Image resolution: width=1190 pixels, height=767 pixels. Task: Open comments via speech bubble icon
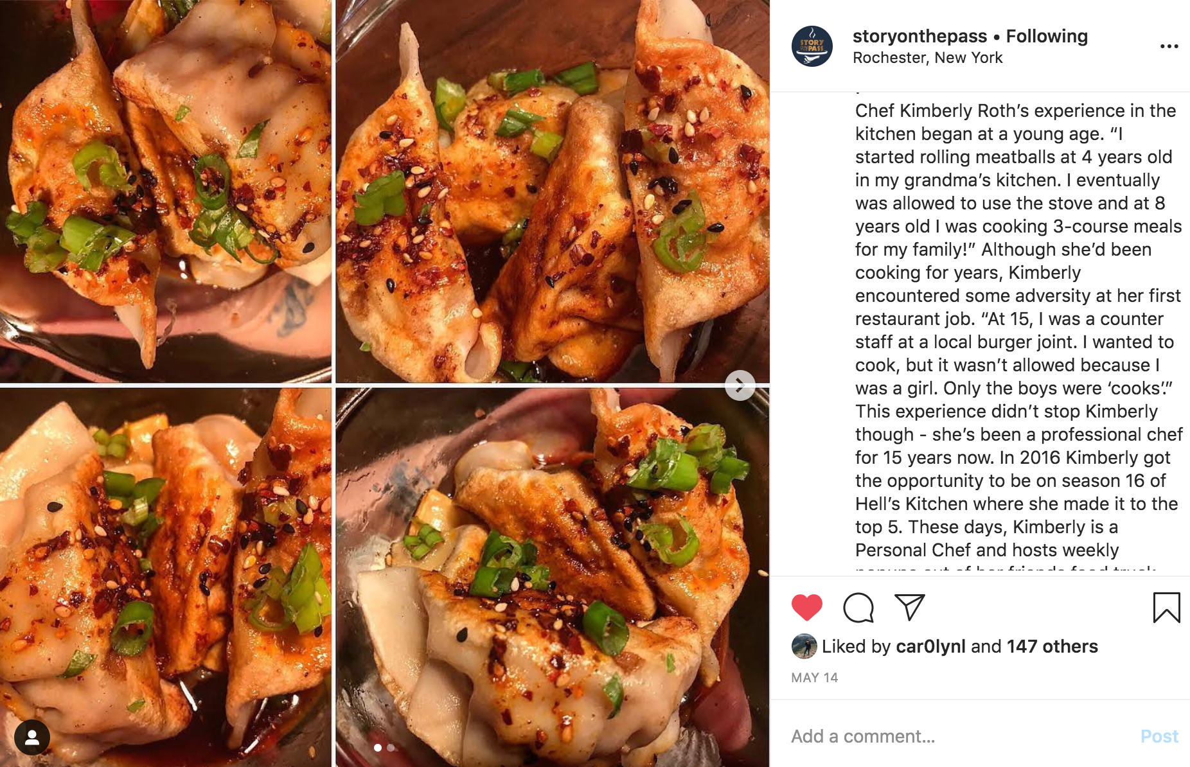[x=858, y=608]
